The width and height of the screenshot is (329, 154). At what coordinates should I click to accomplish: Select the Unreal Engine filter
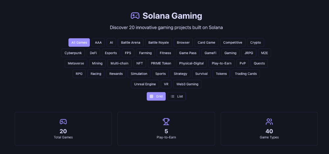[145, 84]
